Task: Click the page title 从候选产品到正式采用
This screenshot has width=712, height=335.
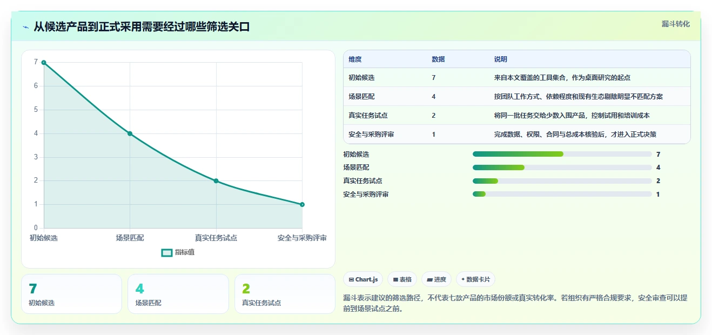Action: (x=142, y=27)
